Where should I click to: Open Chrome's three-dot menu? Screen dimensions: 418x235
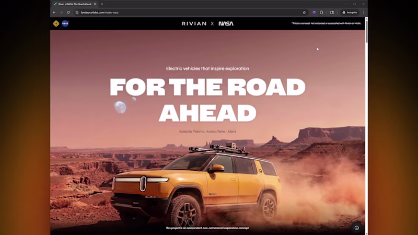click(364, 13)
